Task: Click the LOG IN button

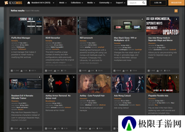Action: point(158,3)
